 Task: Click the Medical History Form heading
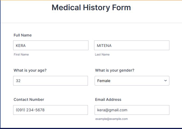click(91, 8)
